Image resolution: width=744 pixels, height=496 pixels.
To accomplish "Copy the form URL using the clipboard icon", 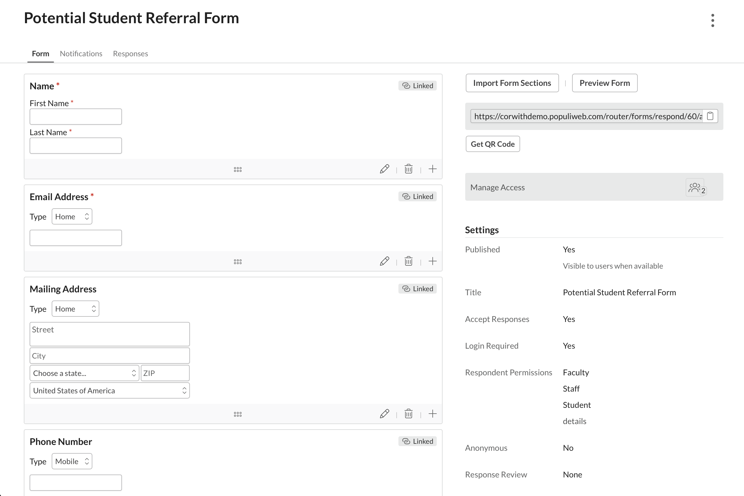I will point(710,116).
